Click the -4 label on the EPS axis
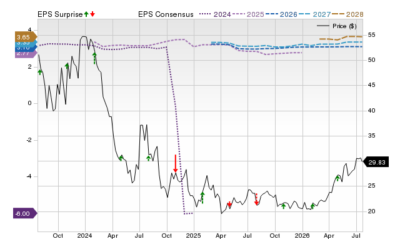The image size is (400, 239). 29,176
